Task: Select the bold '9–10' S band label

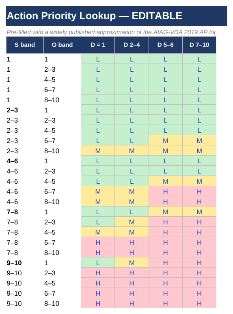Action: coord(14,263)
